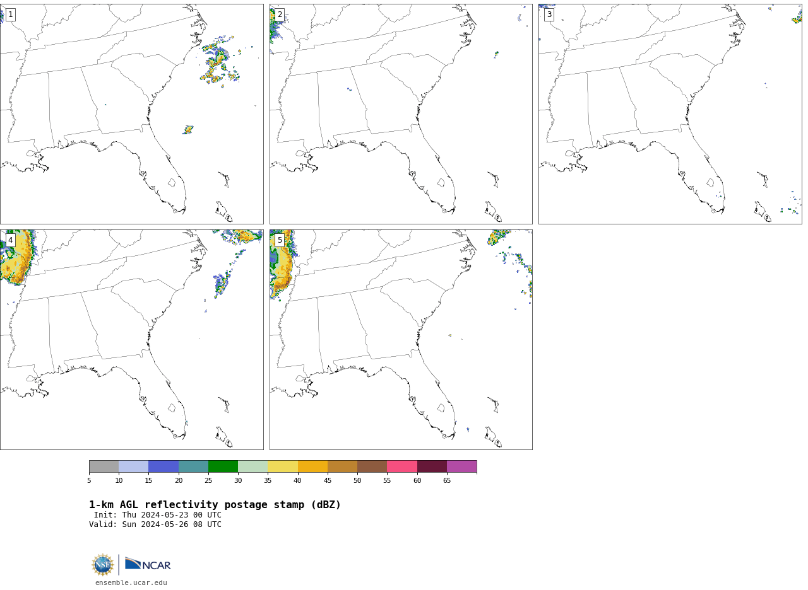Image resolution: width=808 pixels, height=590 pixels.
Task: Open ensemble member 4 reflectivity map
Action: [x=131, y=340]
